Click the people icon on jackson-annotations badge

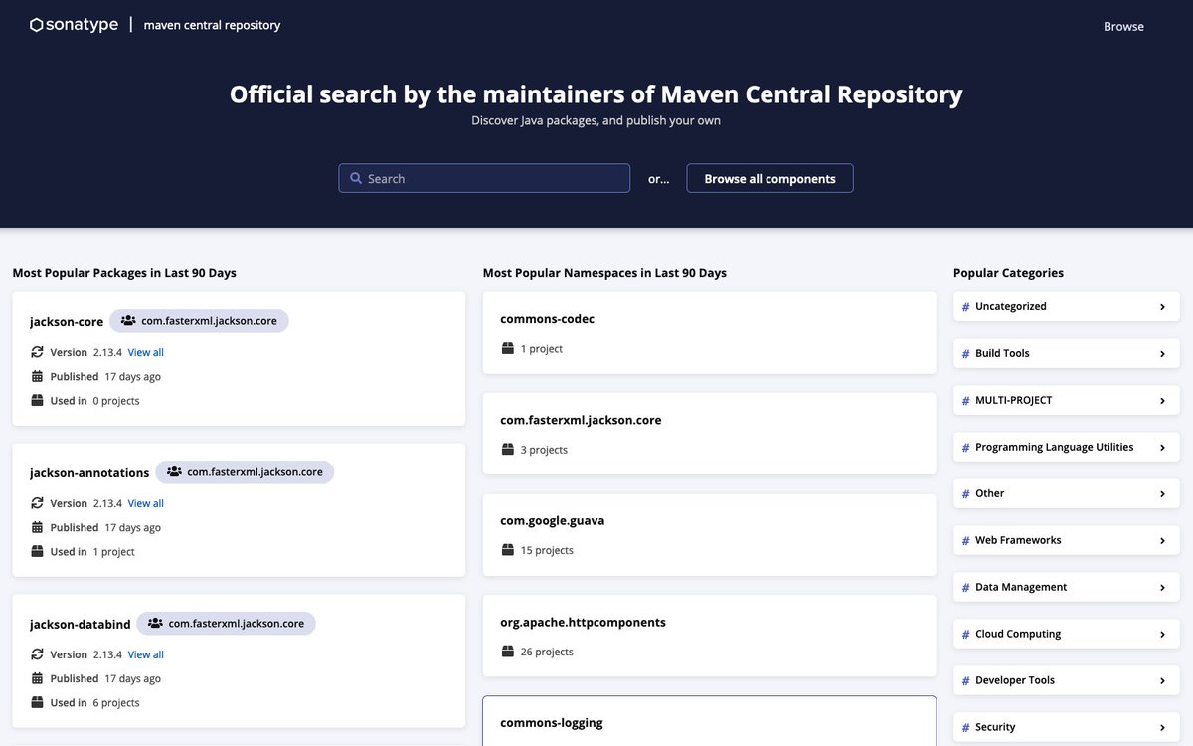[x=174, y=472]
